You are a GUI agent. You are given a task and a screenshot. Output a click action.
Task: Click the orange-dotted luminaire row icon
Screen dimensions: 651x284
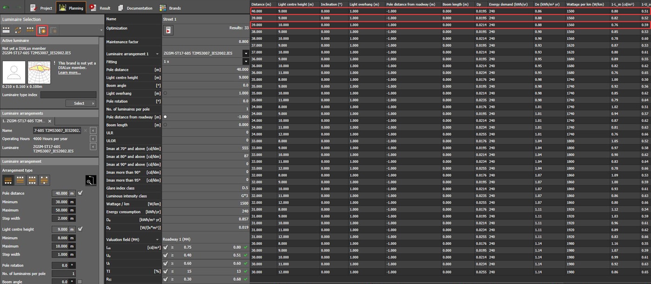(x=30, y=30)
